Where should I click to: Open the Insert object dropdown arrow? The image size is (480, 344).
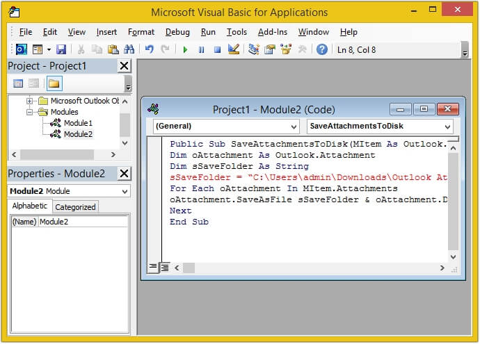49,49
